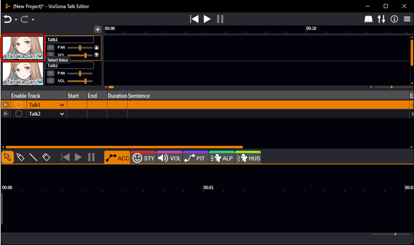Pause playback in the top transport bar
414x245 pixels.
(220, 19)
